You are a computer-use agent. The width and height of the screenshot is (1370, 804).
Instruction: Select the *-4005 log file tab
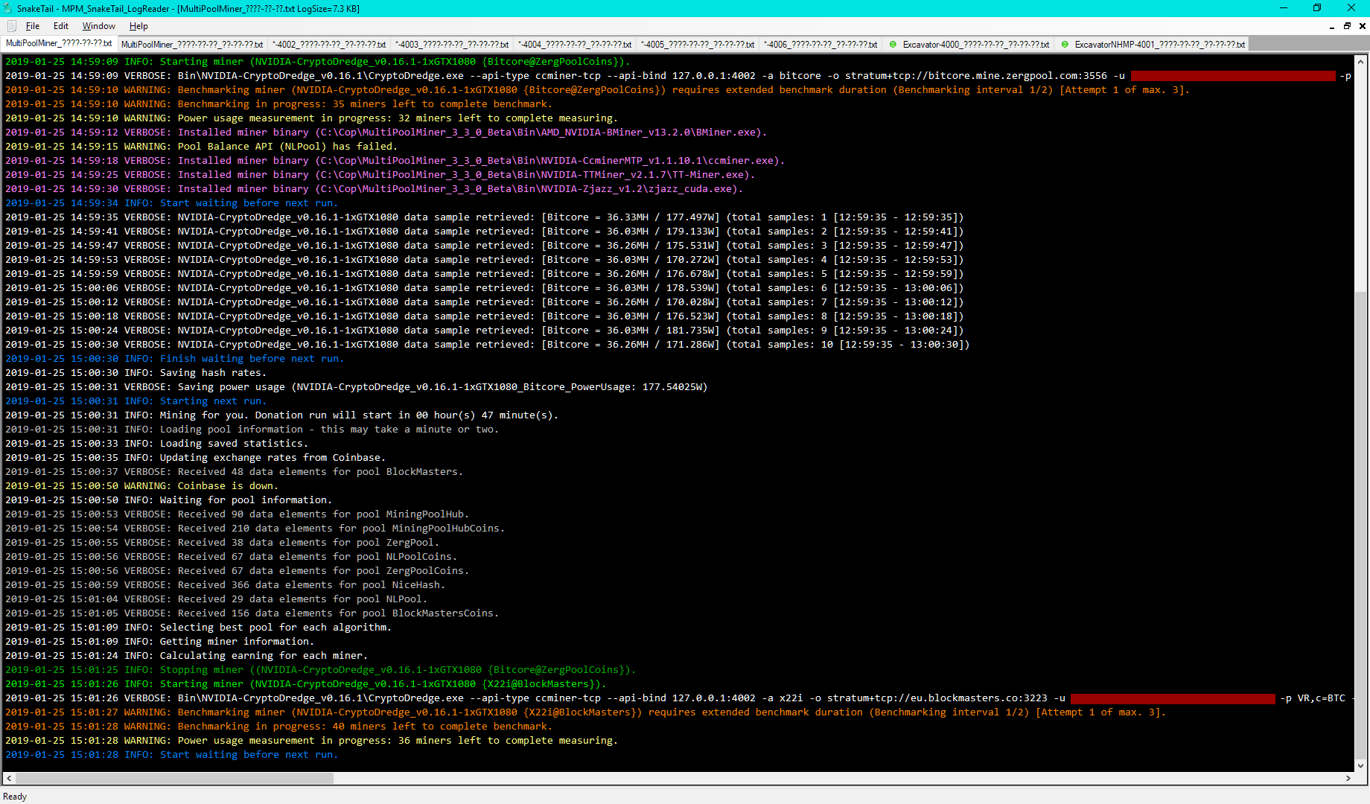tap(698, 43)
